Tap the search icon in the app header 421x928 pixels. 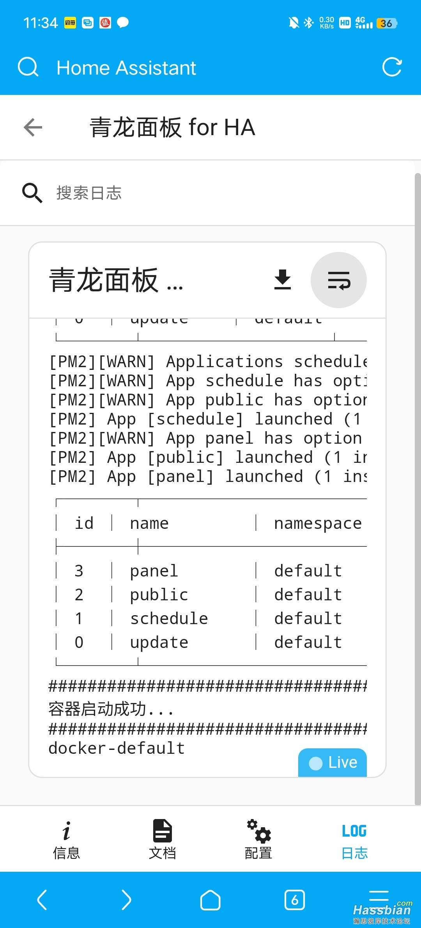(28, 67)
